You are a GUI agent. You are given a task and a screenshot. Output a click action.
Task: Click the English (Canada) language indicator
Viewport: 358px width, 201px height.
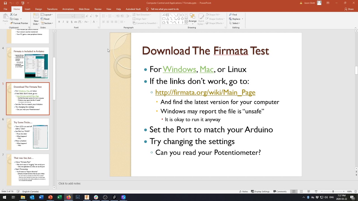point(30,192)
